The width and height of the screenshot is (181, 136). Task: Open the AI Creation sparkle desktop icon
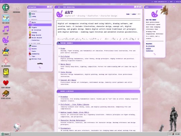tap(6, 61)
